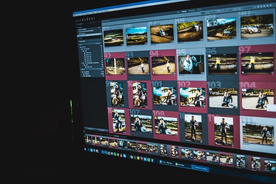The width and height of the screenshot is (276, 184).
Task: Expand the collapsed Navigator panel triangle
Action: pyautogui.click(x=77, y=24)
